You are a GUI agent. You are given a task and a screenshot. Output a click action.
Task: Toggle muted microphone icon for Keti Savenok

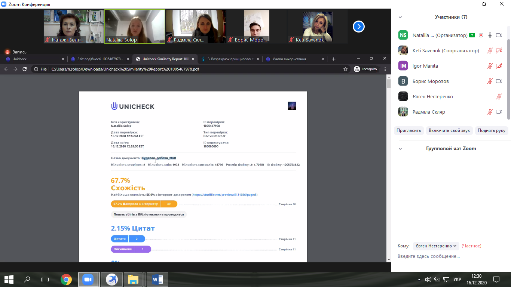490,50
